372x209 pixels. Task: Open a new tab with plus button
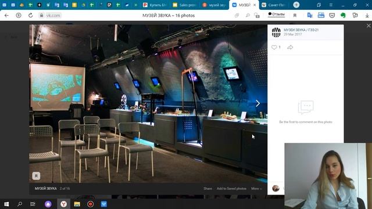(x=296, y=5)
